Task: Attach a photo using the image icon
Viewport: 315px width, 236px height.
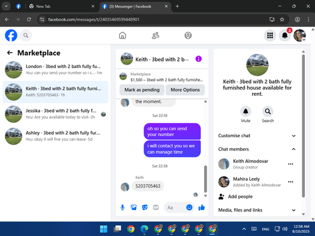Action: [x=134, y=208]
